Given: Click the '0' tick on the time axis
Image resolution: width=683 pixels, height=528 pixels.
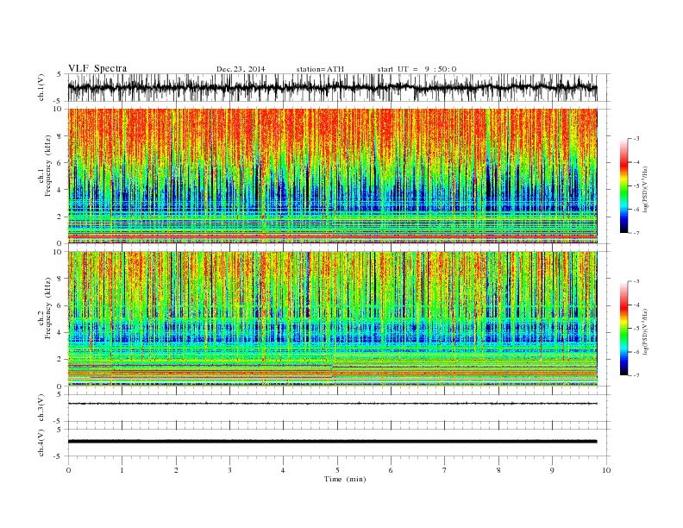Looking at the screenshot, I should 68,470.
